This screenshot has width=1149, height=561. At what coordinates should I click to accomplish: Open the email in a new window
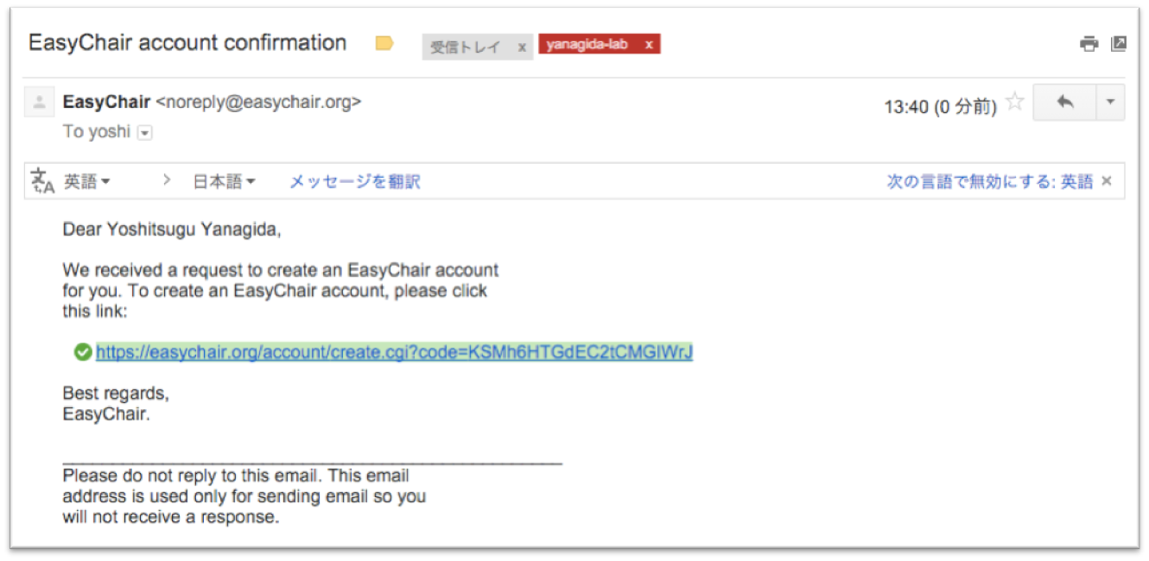[x=1119, y=43]
